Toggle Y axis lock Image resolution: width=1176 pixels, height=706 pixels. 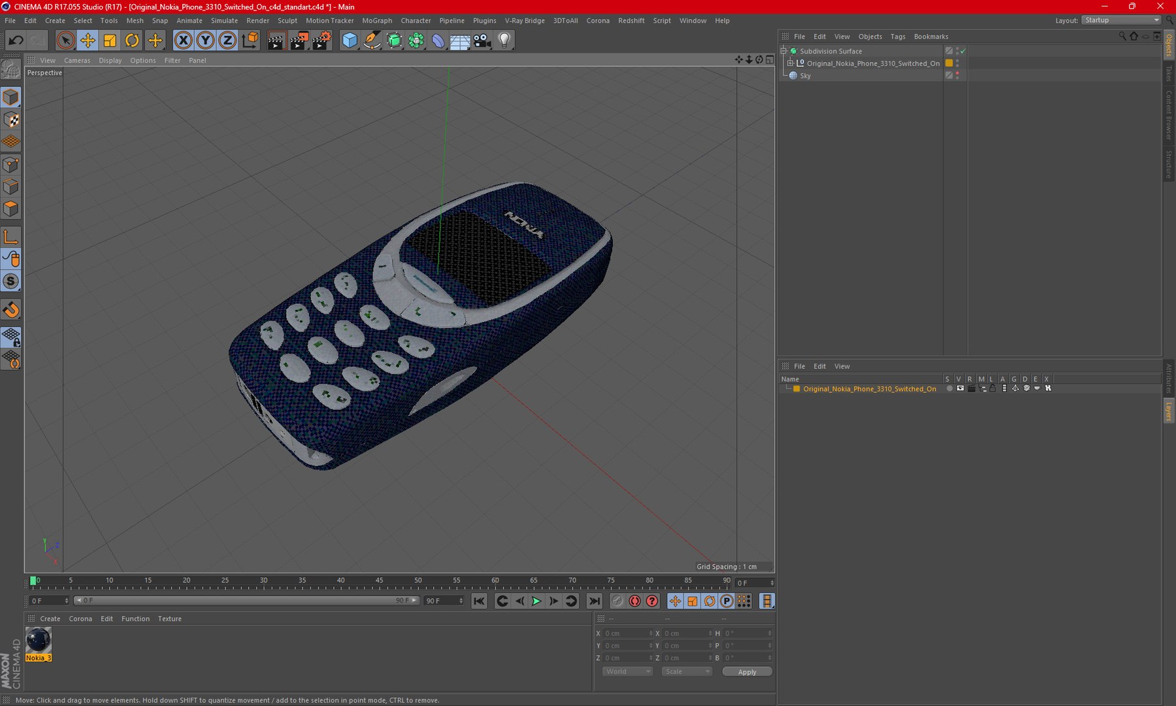point(205,41)
